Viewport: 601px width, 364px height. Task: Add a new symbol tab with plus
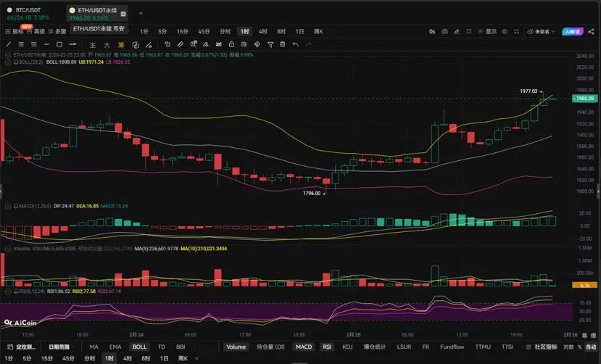tap(141, 13)
